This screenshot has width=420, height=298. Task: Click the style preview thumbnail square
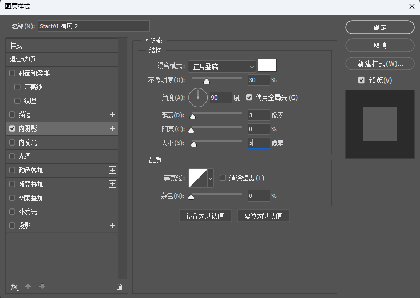[380, 124]
